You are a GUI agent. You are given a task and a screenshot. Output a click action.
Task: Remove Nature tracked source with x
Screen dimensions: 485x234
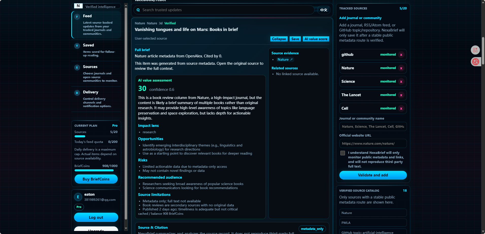[x=401, y=68]
